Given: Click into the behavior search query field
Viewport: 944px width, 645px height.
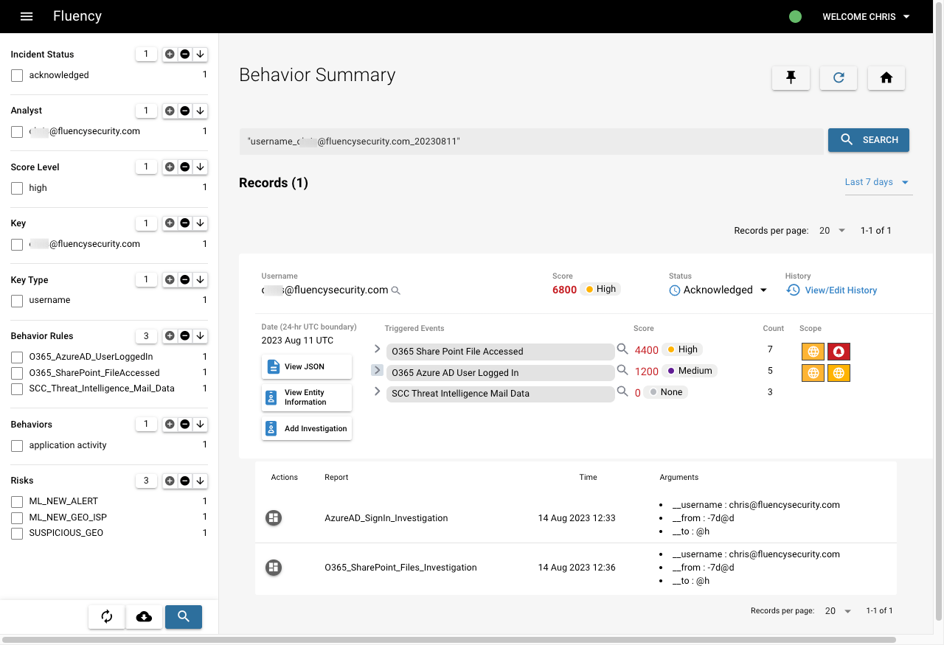Looking at the screenshot, I should 531,141.
